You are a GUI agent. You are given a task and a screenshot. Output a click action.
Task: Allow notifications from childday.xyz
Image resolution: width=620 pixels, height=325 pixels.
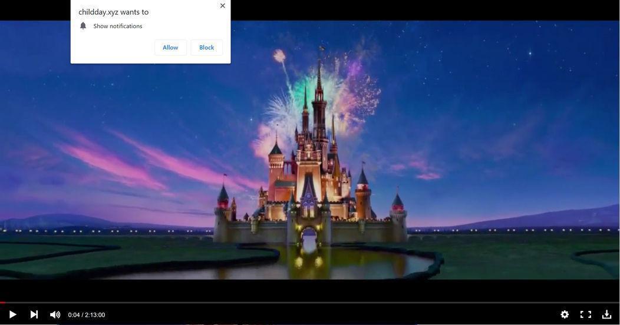(x=170, y=47)
